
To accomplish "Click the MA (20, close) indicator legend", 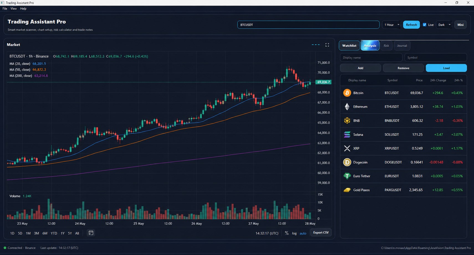I will click(x=28, y=64).
